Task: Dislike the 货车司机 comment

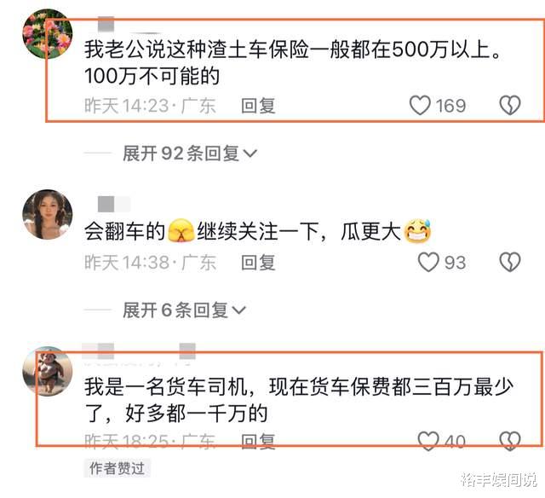Action: pyautogui.click(x=510, y=441)
